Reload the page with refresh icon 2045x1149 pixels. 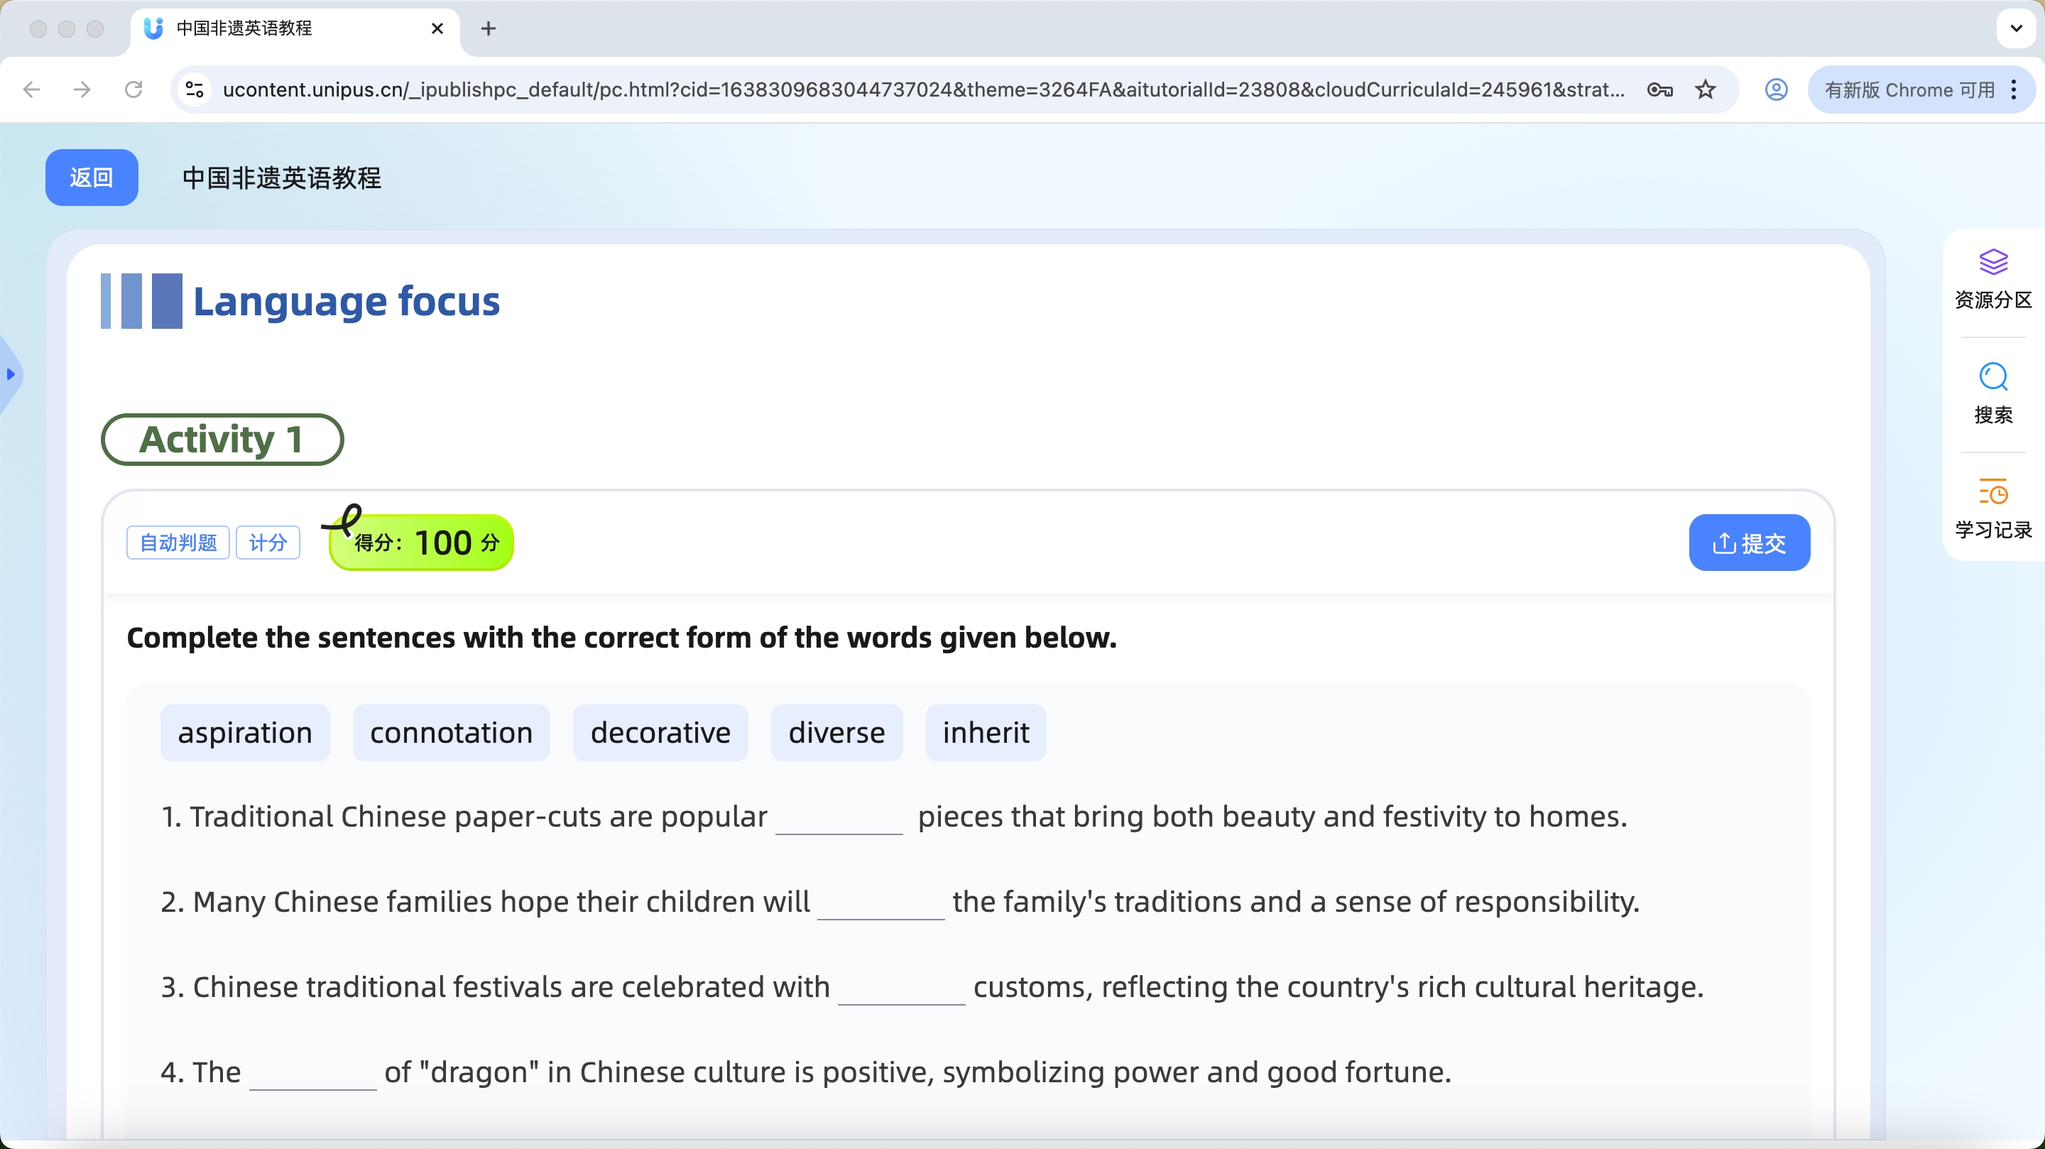pyautogui.click(x=133, y=89)
